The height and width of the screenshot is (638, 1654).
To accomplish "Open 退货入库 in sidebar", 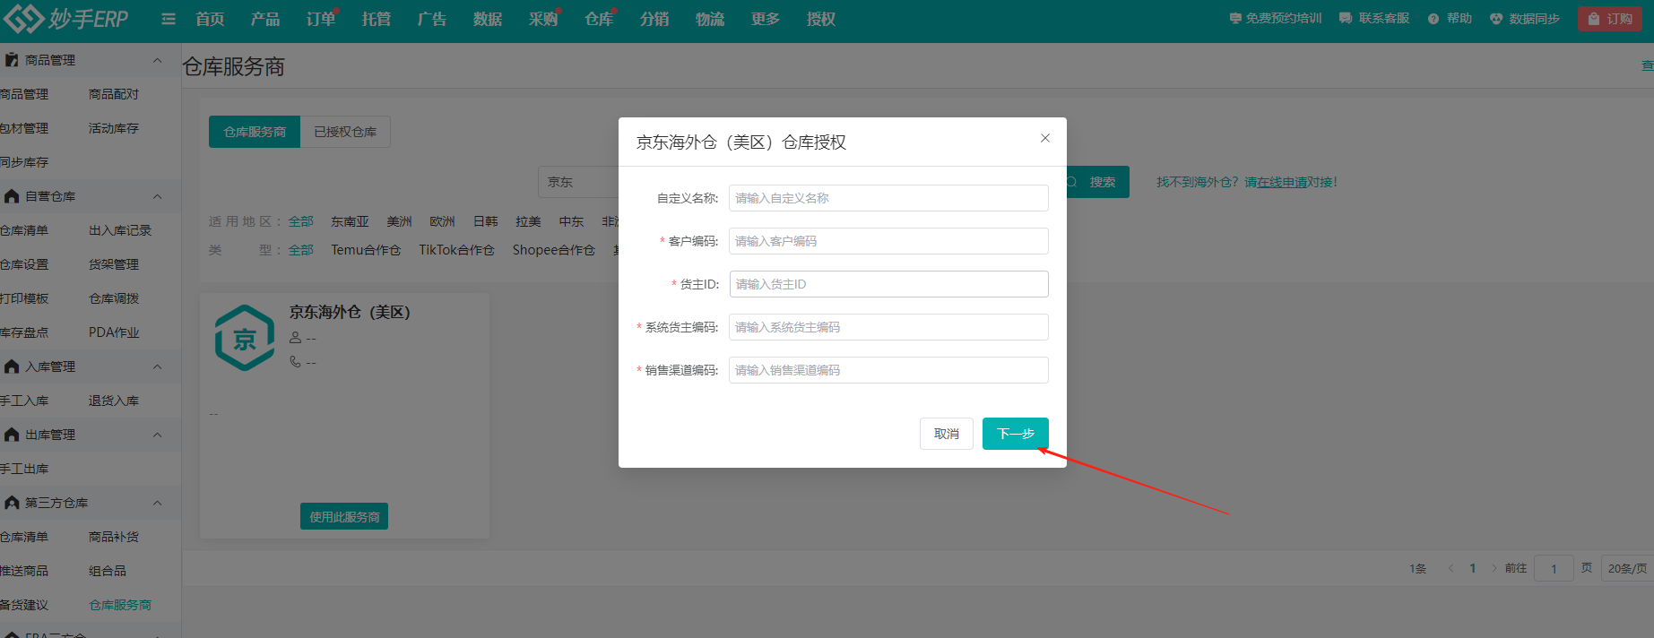I will pyautogui.click(x=114, y=401).
